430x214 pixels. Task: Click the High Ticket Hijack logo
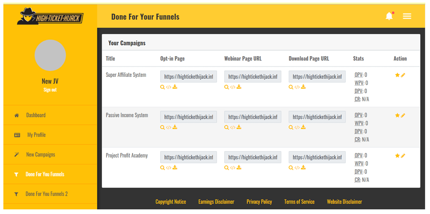(50, 16)
